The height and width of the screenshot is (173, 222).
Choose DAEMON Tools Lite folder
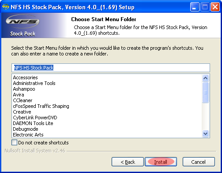pyautogui.click(x=33, y=123)
